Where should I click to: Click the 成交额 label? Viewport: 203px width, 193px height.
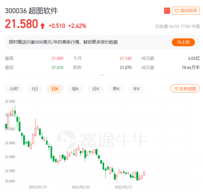148,58
